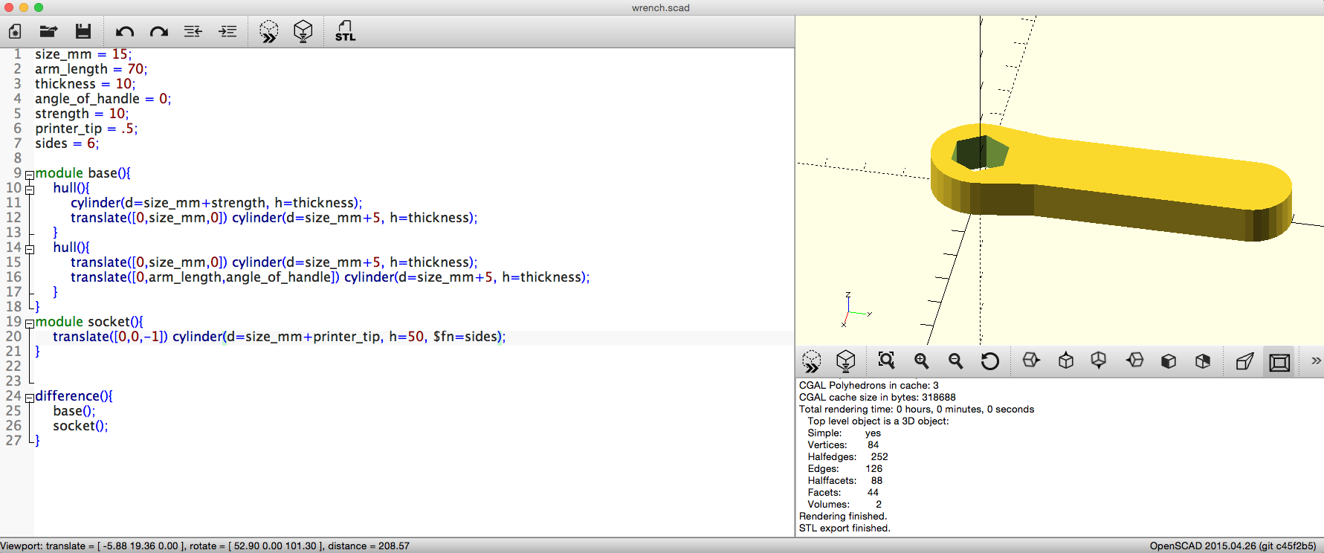Click the New file icon in editor toolbar

coord(15,31)
